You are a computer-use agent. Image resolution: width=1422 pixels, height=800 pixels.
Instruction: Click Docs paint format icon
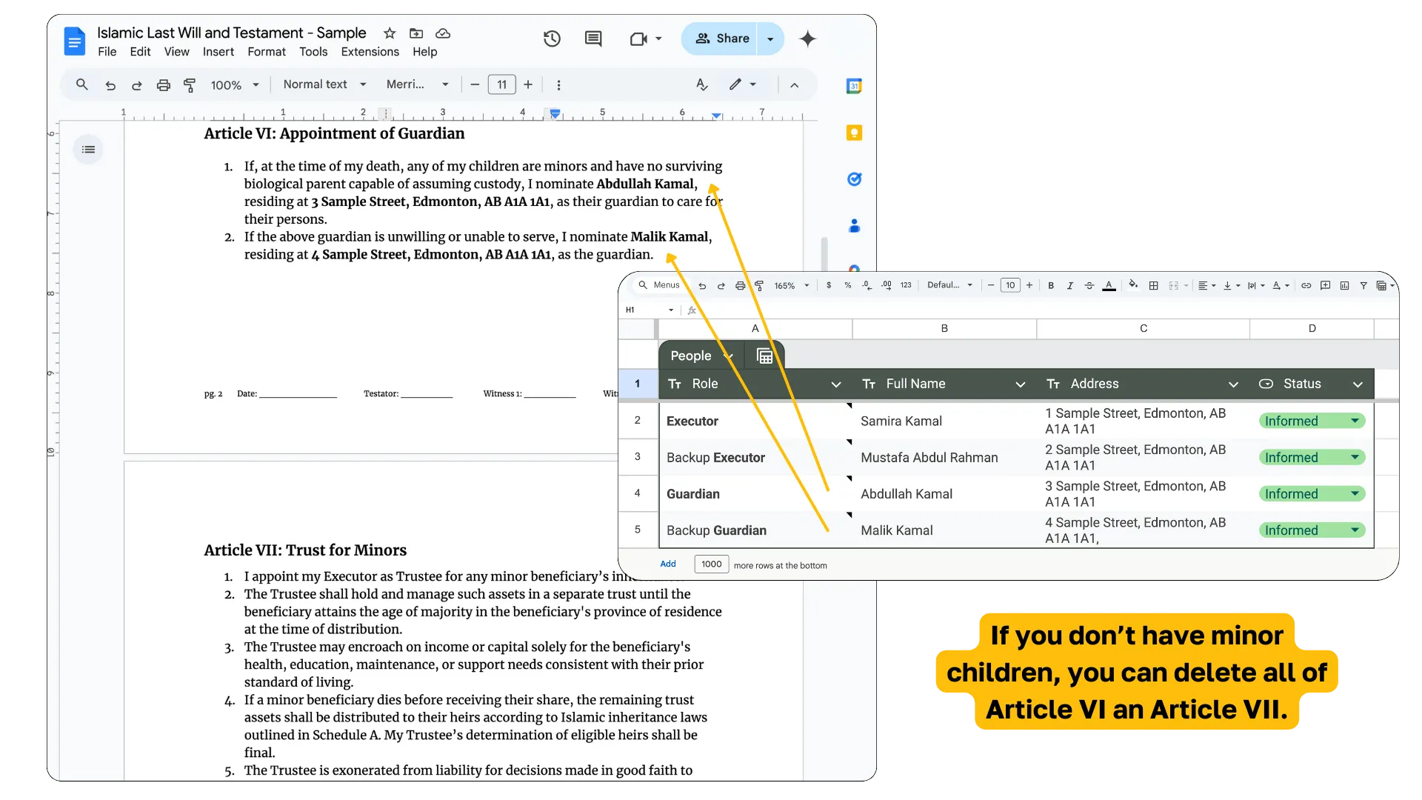coord(190,85)
